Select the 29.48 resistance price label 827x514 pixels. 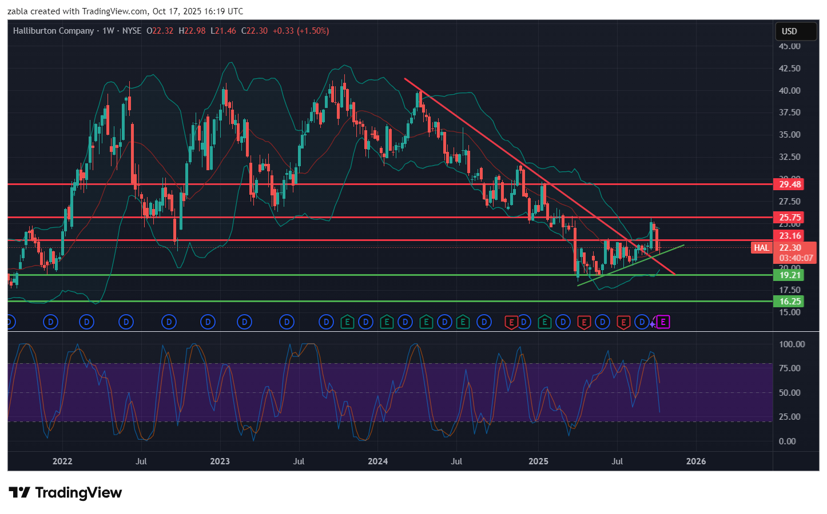(789, 184)
